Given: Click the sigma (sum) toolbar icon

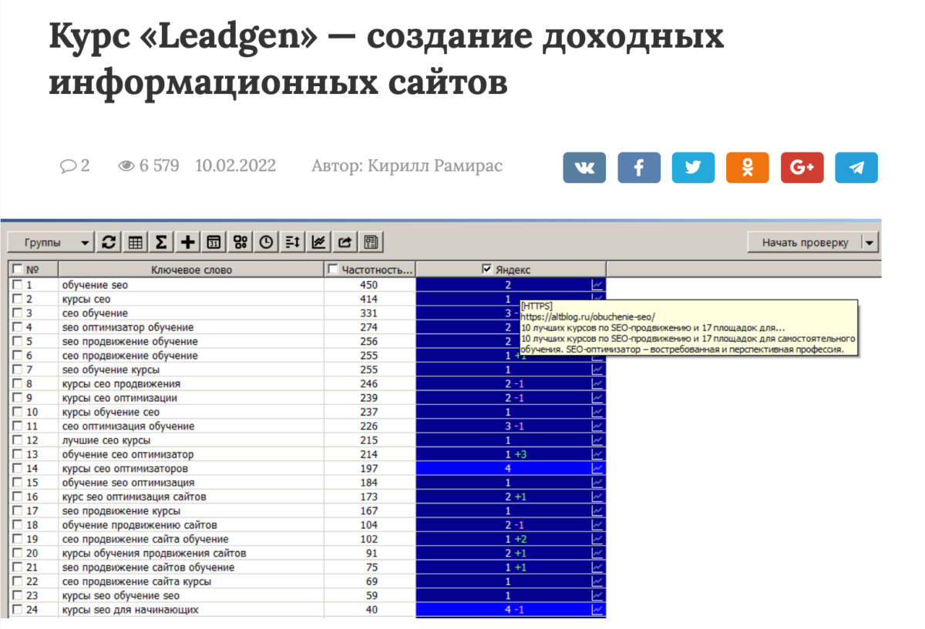Looking at the screenshot, I should pyautogui.click(x=160, y=241).
